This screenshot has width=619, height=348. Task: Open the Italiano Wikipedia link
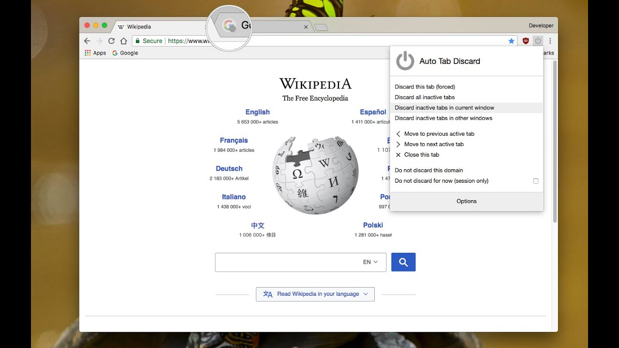(x=234, y=197)
